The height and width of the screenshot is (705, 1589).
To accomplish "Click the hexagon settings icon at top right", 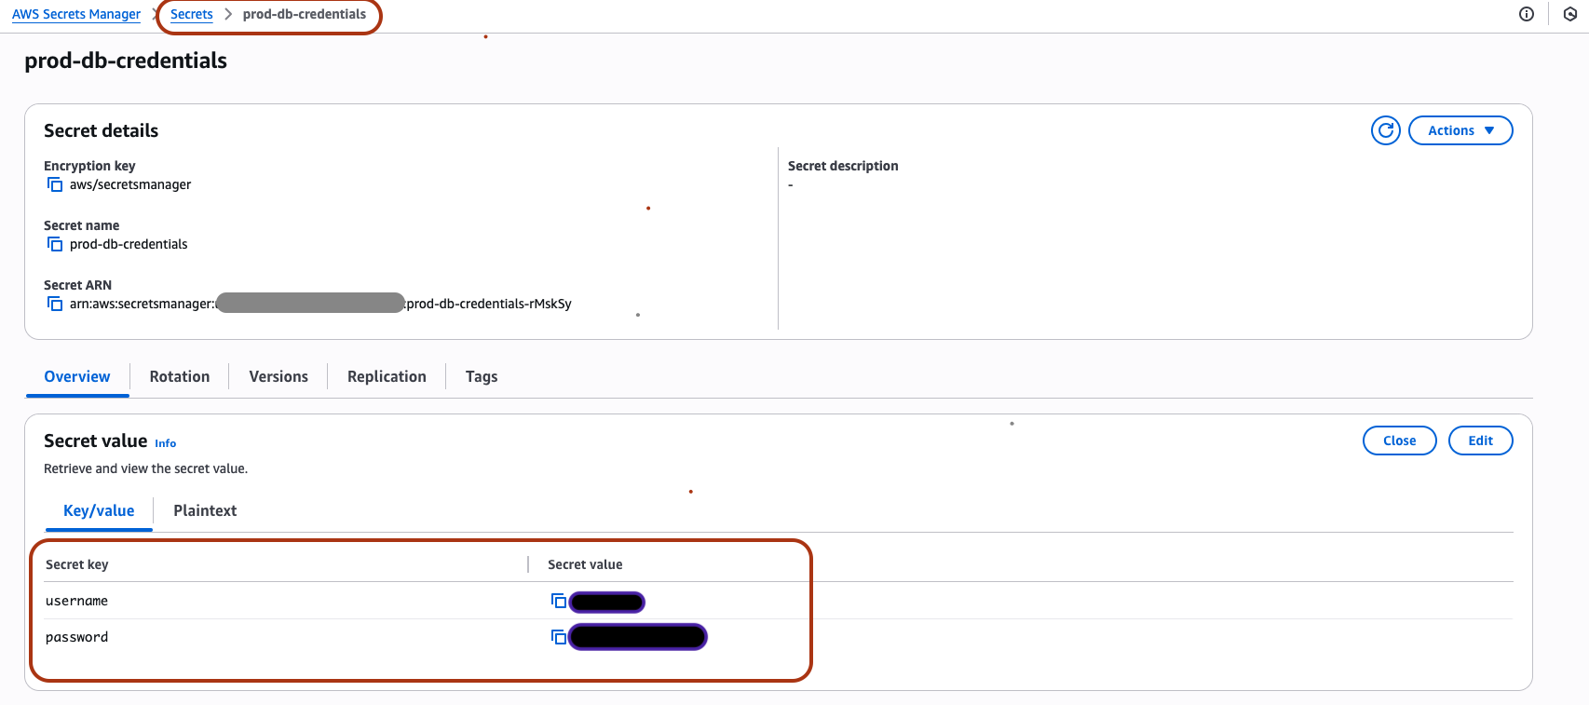I will [1570, 14].
